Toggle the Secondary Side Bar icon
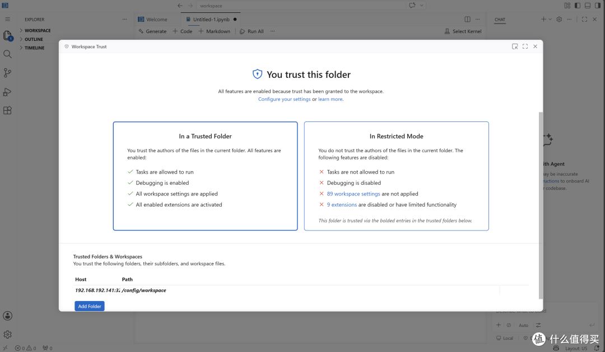 (598, 6)
